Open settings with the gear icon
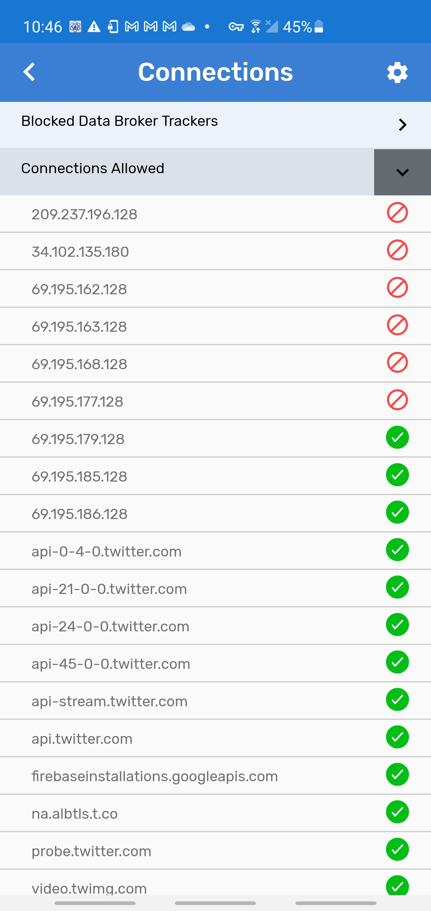The width and height of the screenshot is (431, 911). coord(397,73)
